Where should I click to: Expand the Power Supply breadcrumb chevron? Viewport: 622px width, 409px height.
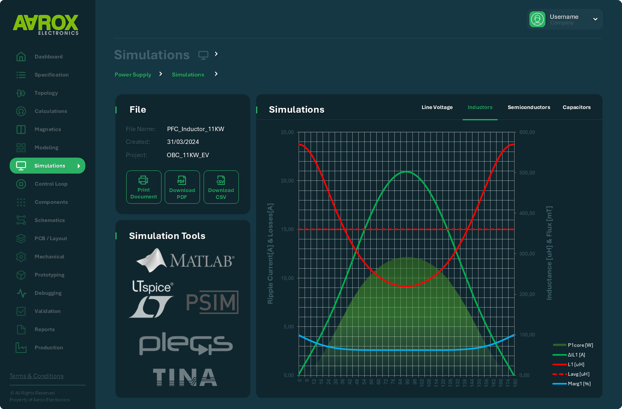160,74
